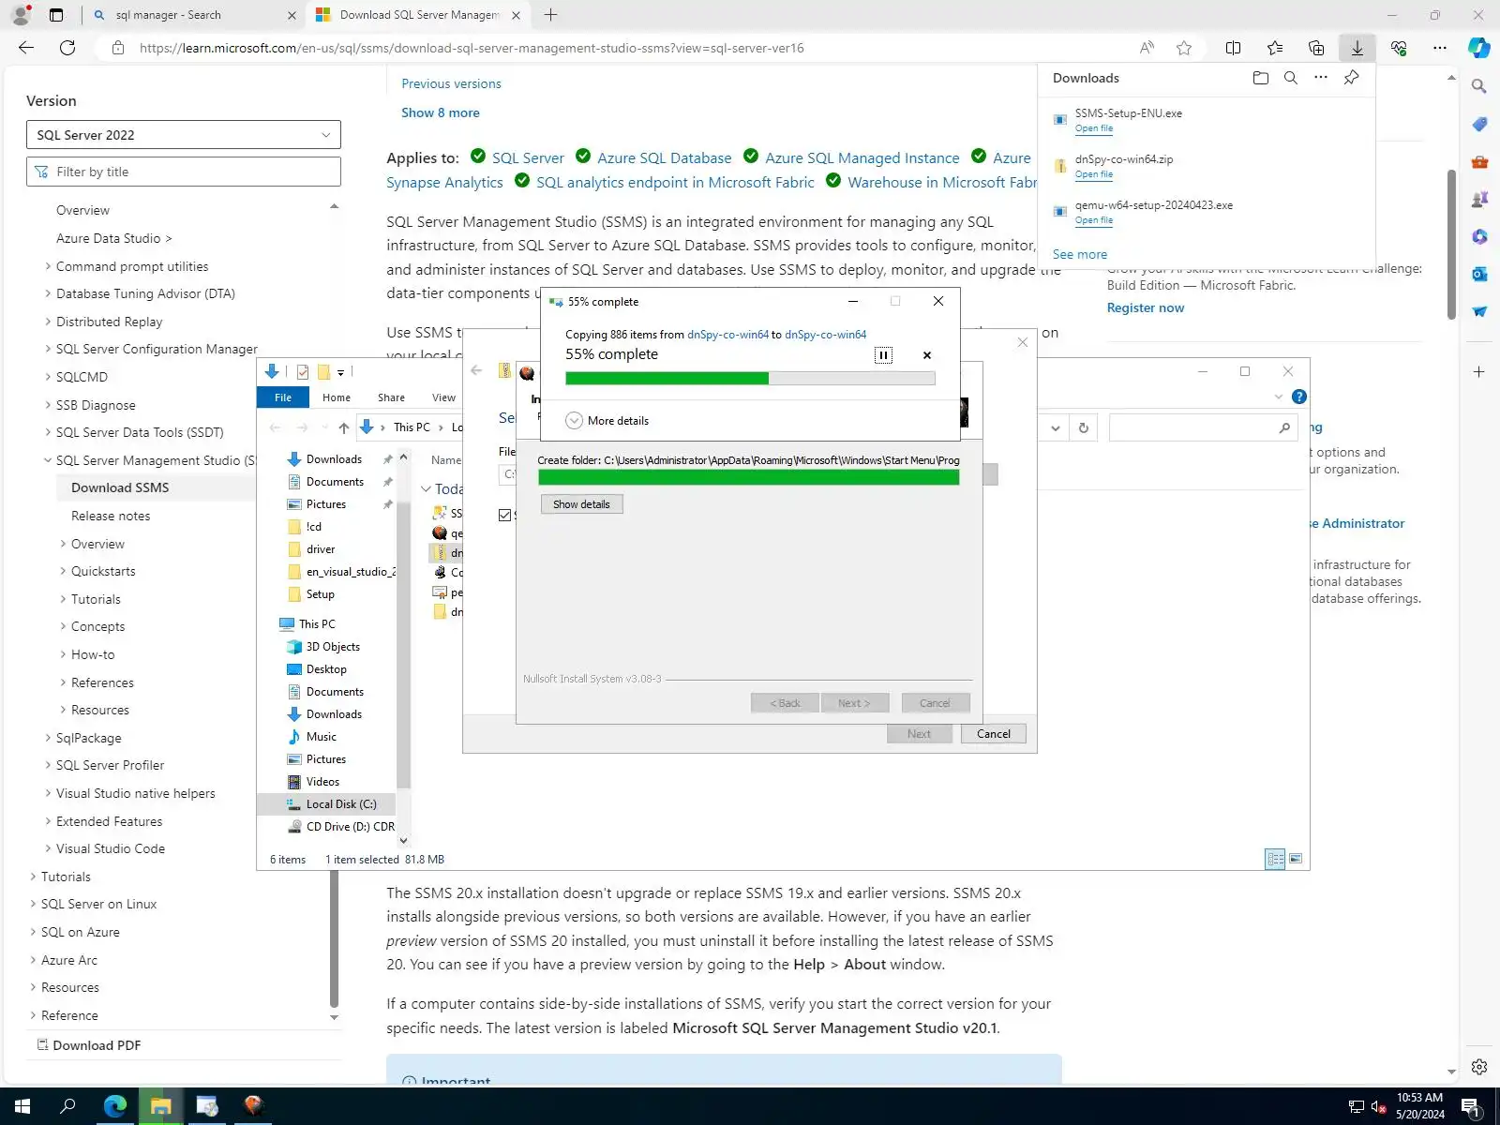Open Outlook in Edge sidebar
Screen dimensions: 1500x1125
click(1479, 274)
